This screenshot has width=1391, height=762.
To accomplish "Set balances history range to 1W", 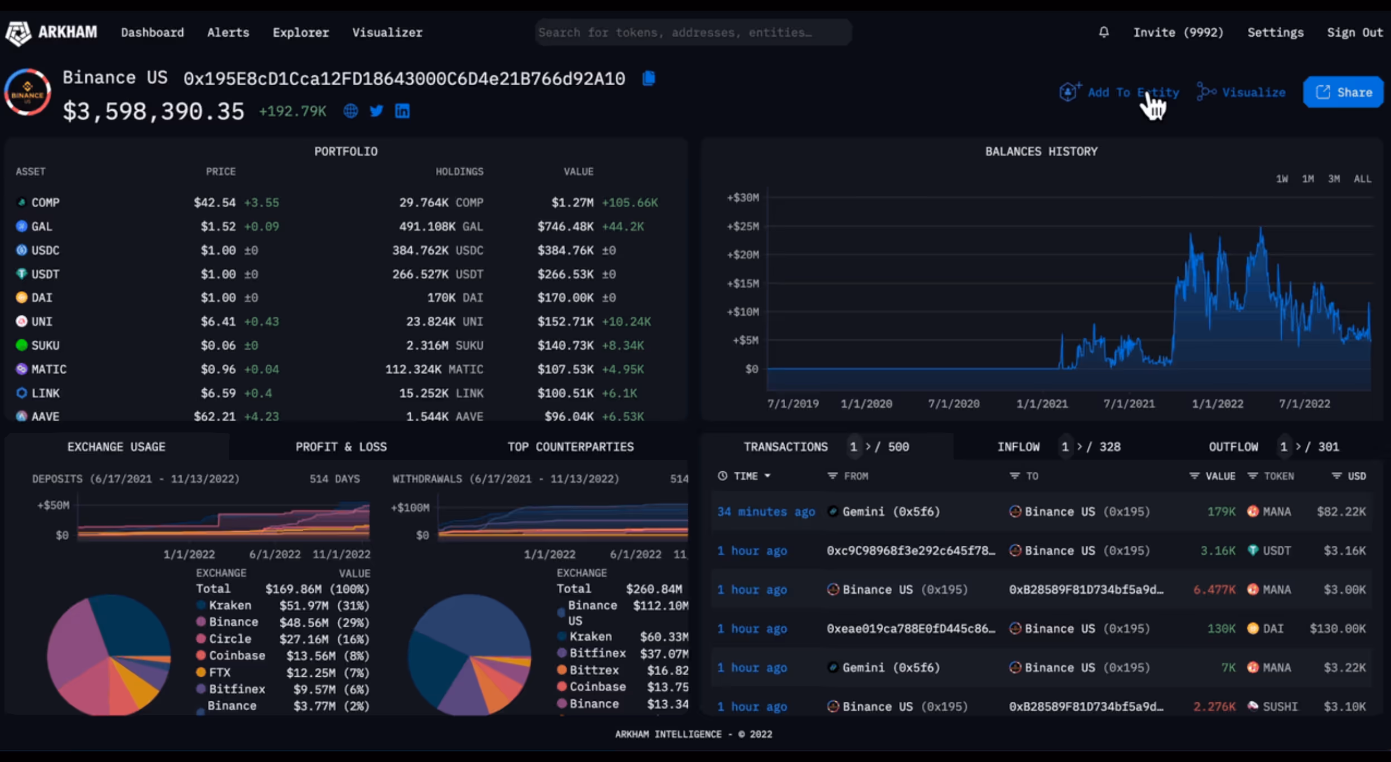I will (1282, 179).
